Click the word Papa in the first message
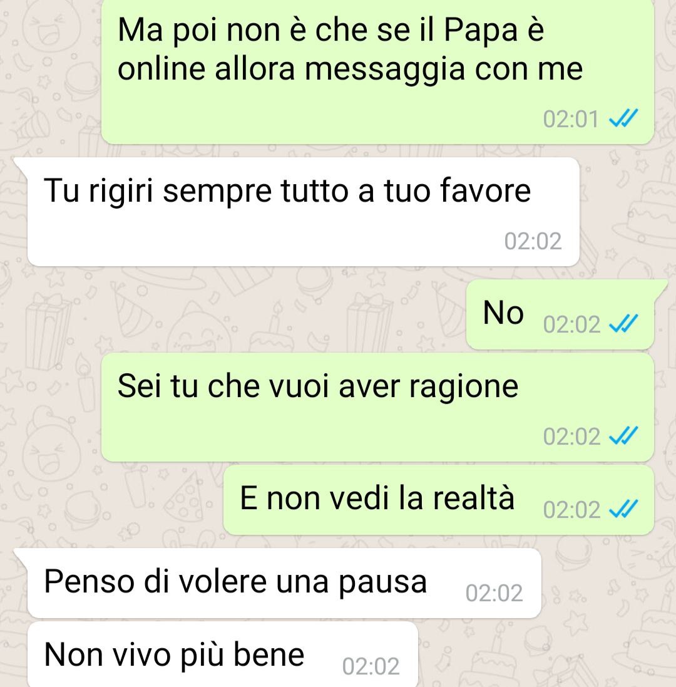Screen dimensions: 676x687 coord(480,31)
